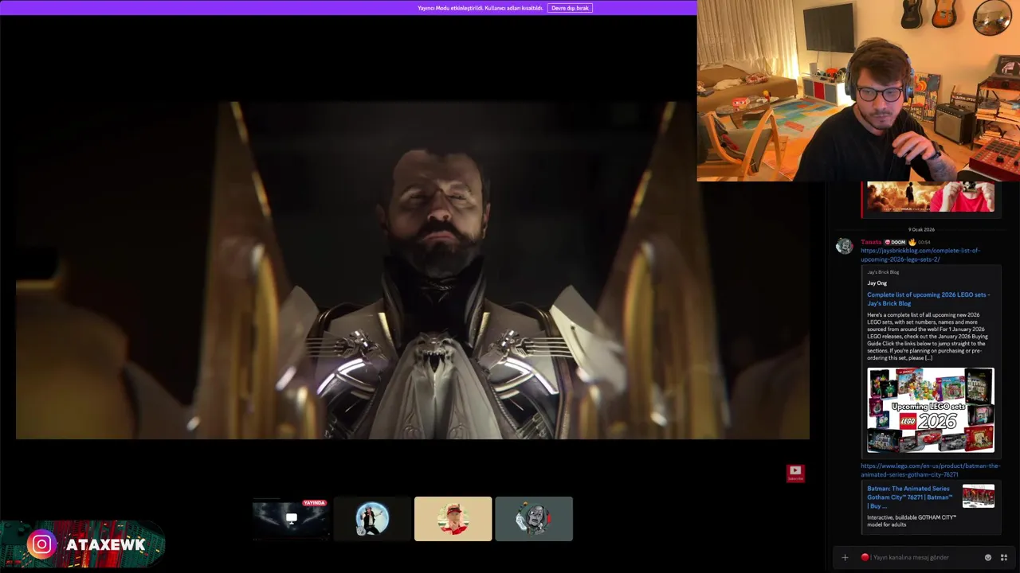Open the apps grid icon in message box
The height and width of the screenshot is (573, 1020).
click(1004, 557)
